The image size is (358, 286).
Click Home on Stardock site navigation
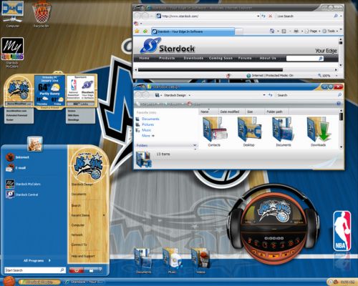144,58
